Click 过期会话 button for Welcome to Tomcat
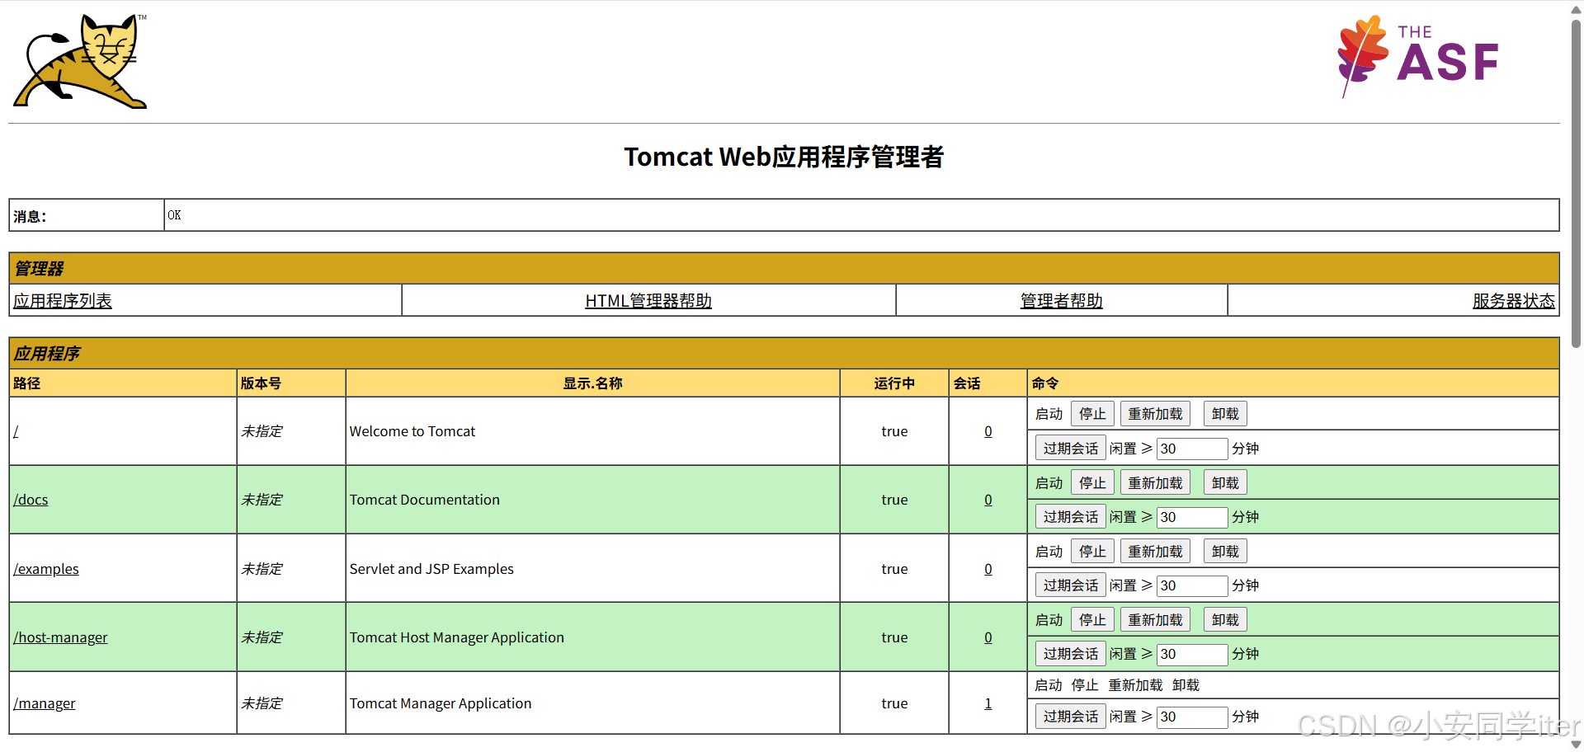1584x752 pixels. pyautogui.click(x=1070, y=449)
